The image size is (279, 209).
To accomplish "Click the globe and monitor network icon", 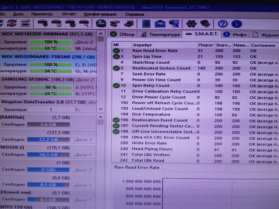I will (x=174, y=24).
